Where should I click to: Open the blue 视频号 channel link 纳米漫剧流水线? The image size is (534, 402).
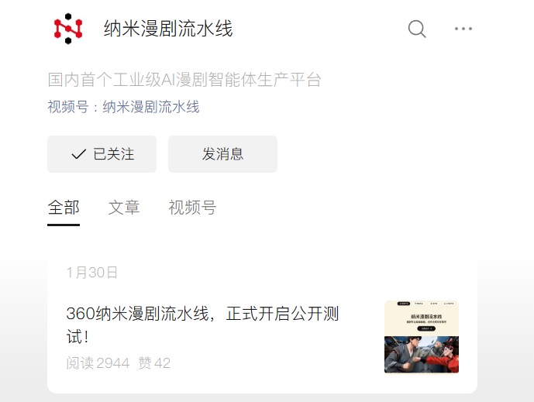coord(151,107)
